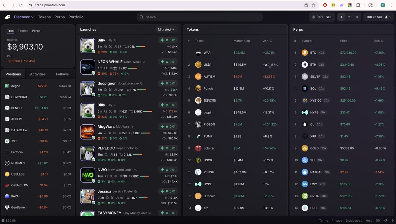Image resolution: width=396 pixels, height=224 pixels.
Task: Switch balance view to Total tab
Action: pyautogui.click(x=11, y=31)
